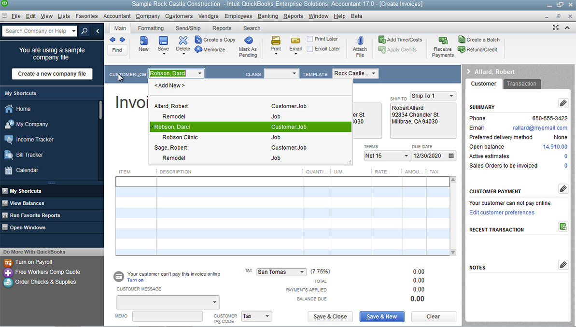Expand the Customer Message dropdown
576x327 pixels.
(214, 302)
